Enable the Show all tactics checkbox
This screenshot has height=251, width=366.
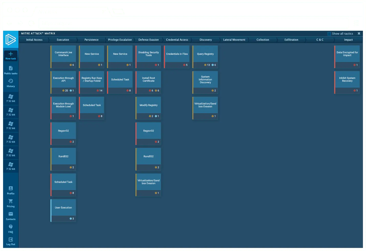pos(329,34)
